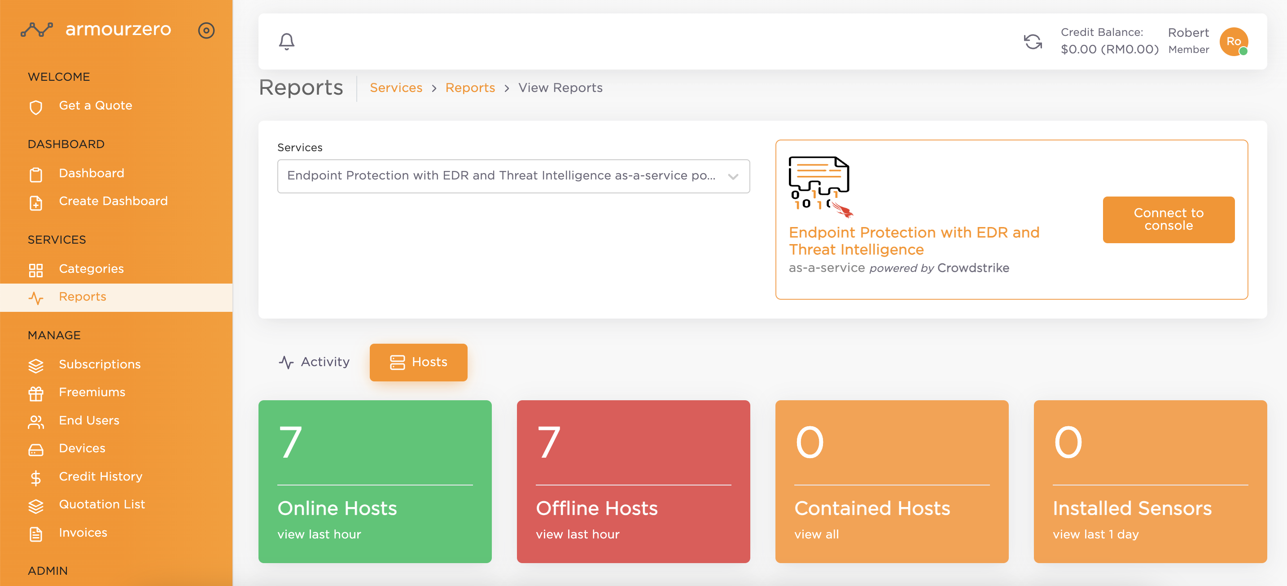
Task: Click the Create Dashboard file-plus icon
Action: (x=36, y=202)
